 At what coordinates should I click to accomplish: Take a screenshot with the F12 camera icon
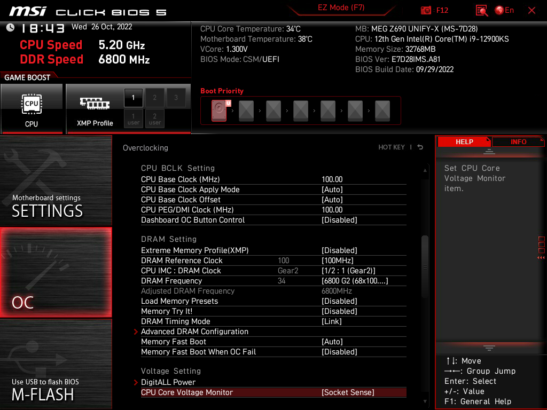[x=426, y=11]
